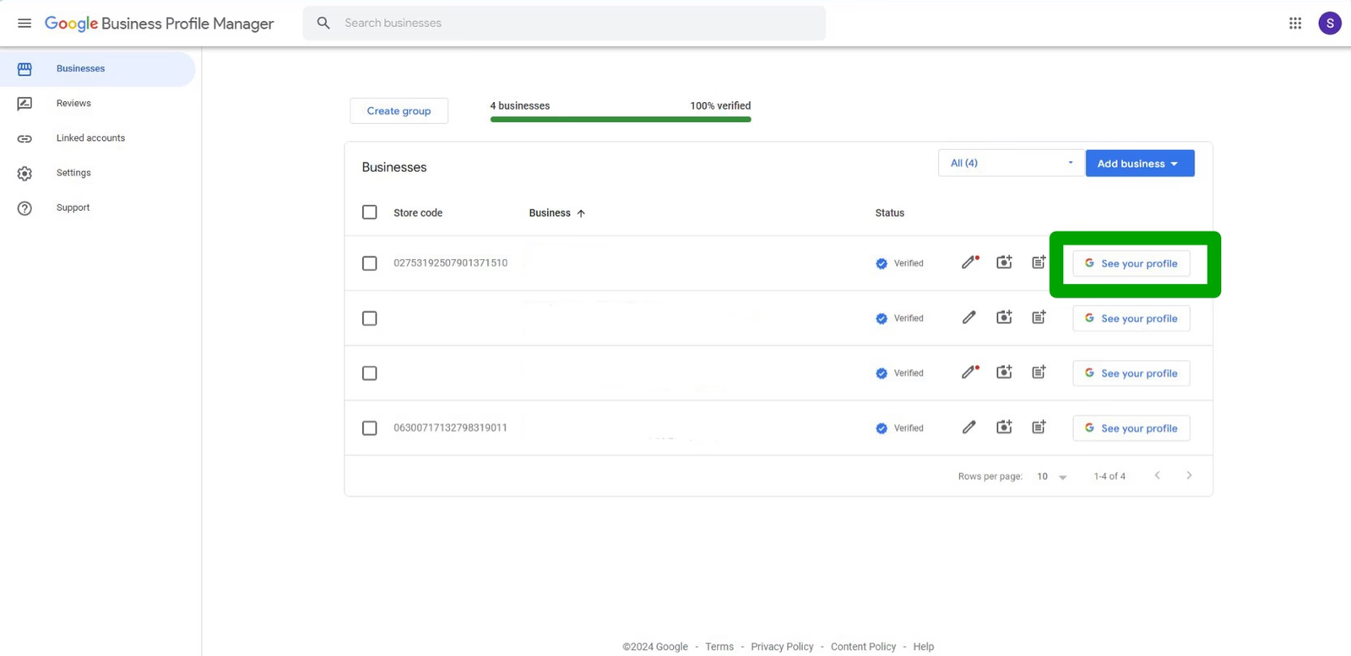Open the Google apps grid icon
The width and height of the screenshot is (1351, 656).
[x=1295, y=24]
